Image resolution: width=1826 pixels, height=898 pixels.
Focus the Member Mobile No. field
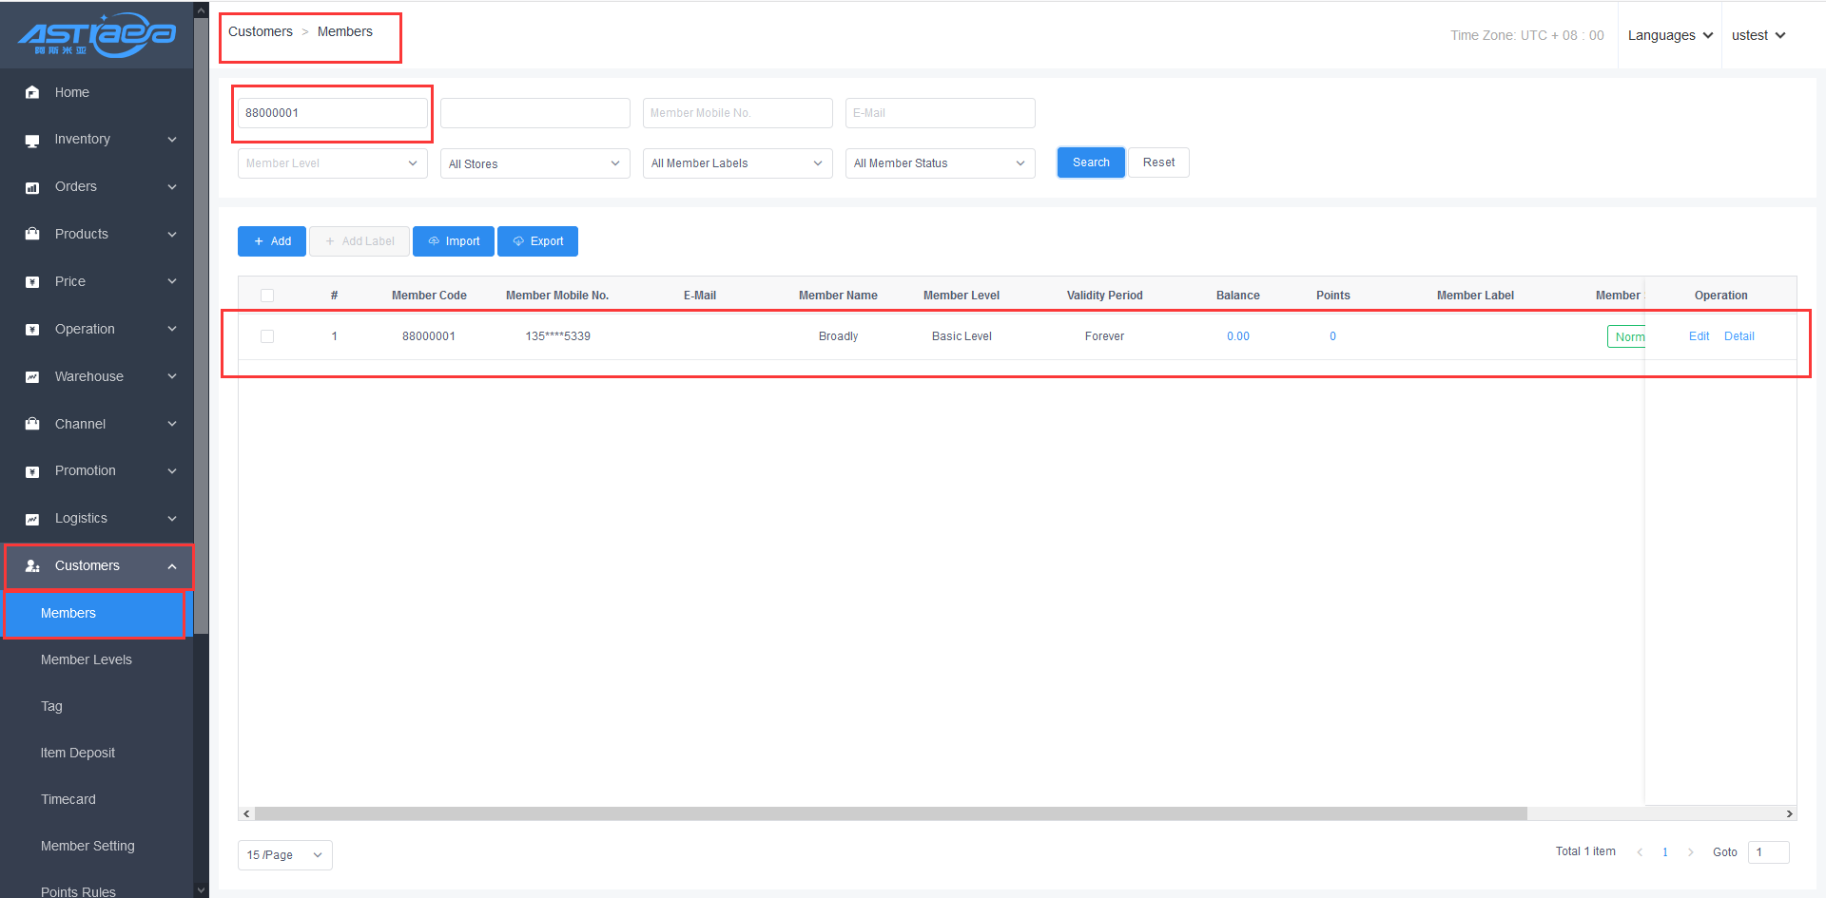click(x=737, y=113)
